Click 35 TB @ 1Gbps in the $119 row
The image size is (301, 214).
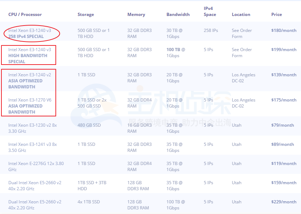tap(174, 166)
